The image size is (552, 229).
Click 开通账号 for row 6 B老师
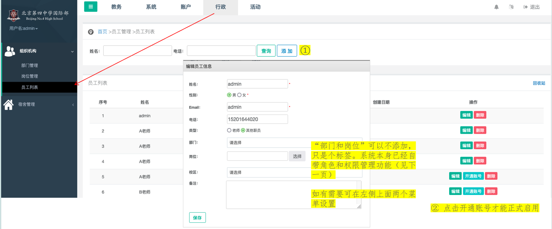473,191
